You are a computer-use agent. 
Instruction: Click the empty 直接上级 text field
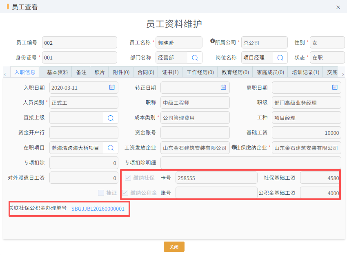[x=76, y=118]
